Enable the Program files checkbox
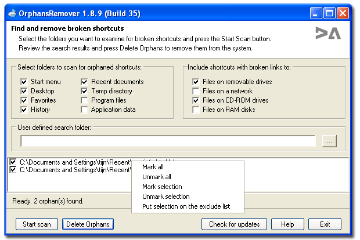The width and height of the screenshot is (360, 240). click(x=84, y=100)
